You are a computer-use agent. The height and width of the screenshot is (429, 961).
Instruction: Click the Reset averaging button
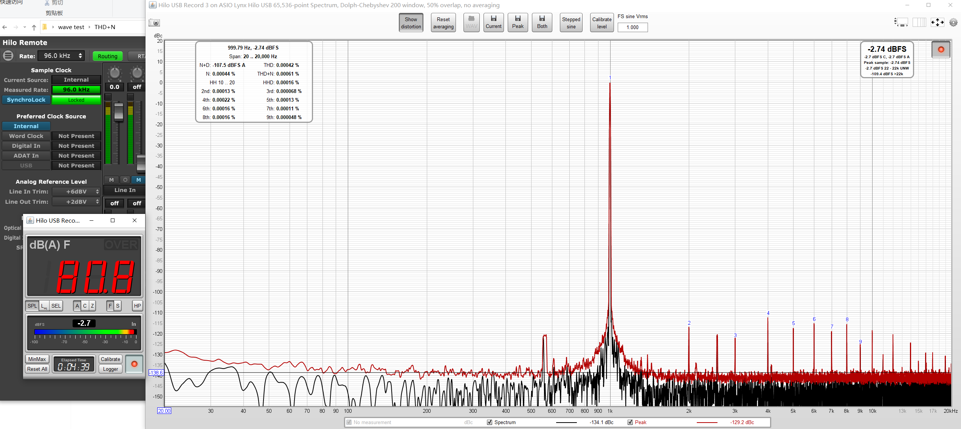(x=443, y=23)
